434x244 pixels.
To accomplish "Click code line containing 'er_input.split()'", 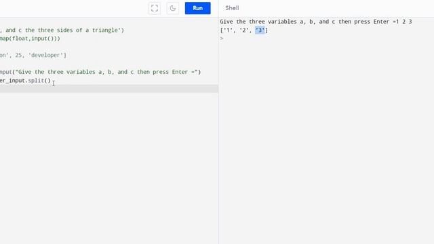I will coord(26,81).
